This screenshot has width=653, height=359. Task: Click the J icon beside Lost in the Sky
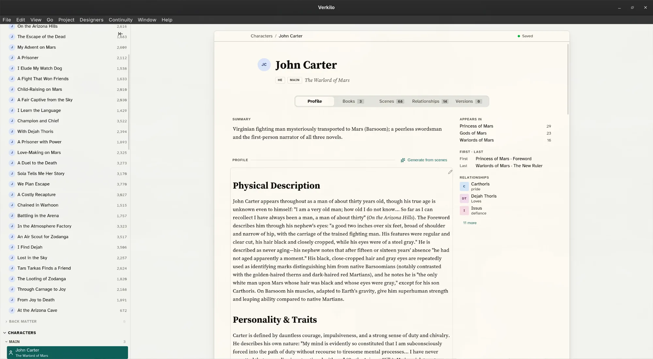click(x=12, y=258)
